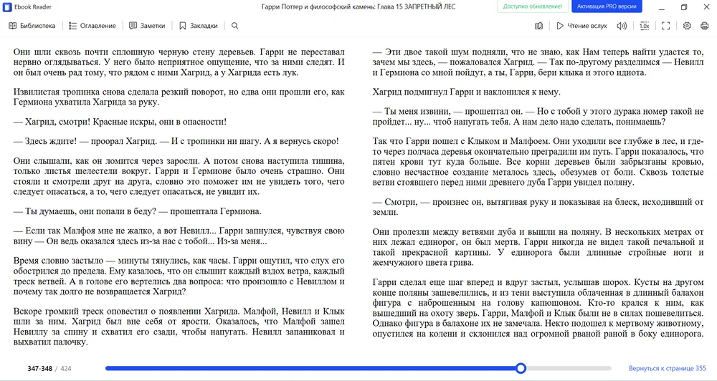
Task: Click the print icon
Action: pyautogui.click(x=705, y=26)
